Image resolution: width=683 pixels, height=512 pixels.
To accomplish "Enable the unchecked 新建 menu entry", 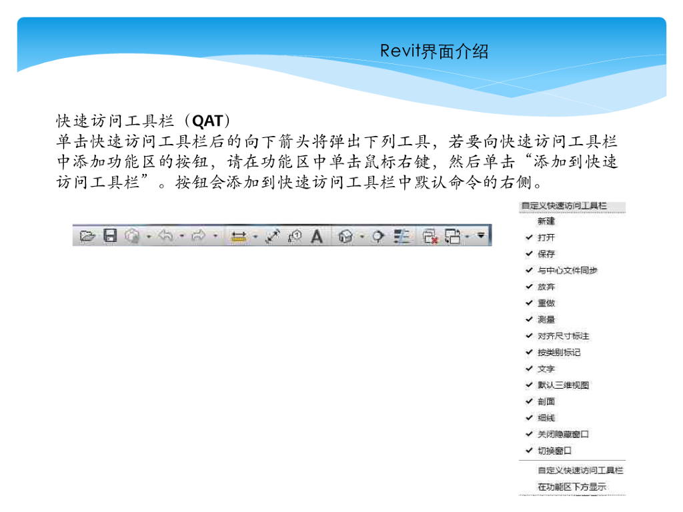I will (546, 221).
